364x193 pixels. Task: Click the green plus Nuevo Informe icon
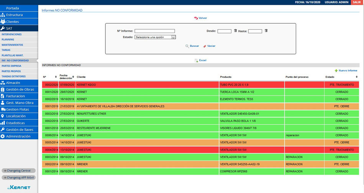pyautogui.click(x=336, y=71)
